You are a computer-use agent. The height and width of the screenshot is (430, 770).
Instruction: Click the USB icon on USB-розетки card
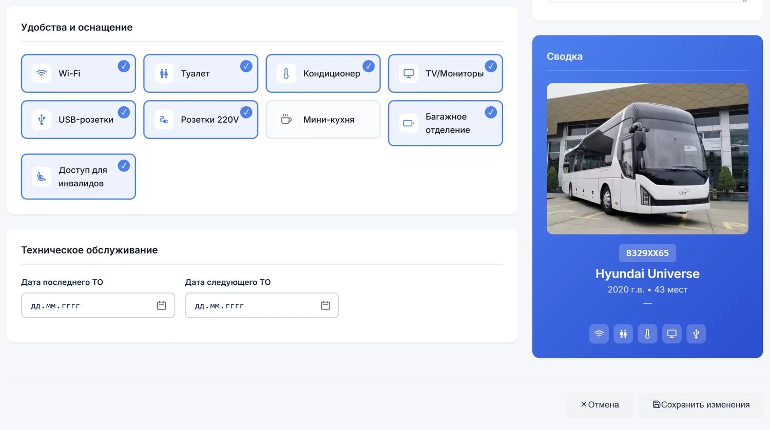pyautogui.click(x=42, y=120)
